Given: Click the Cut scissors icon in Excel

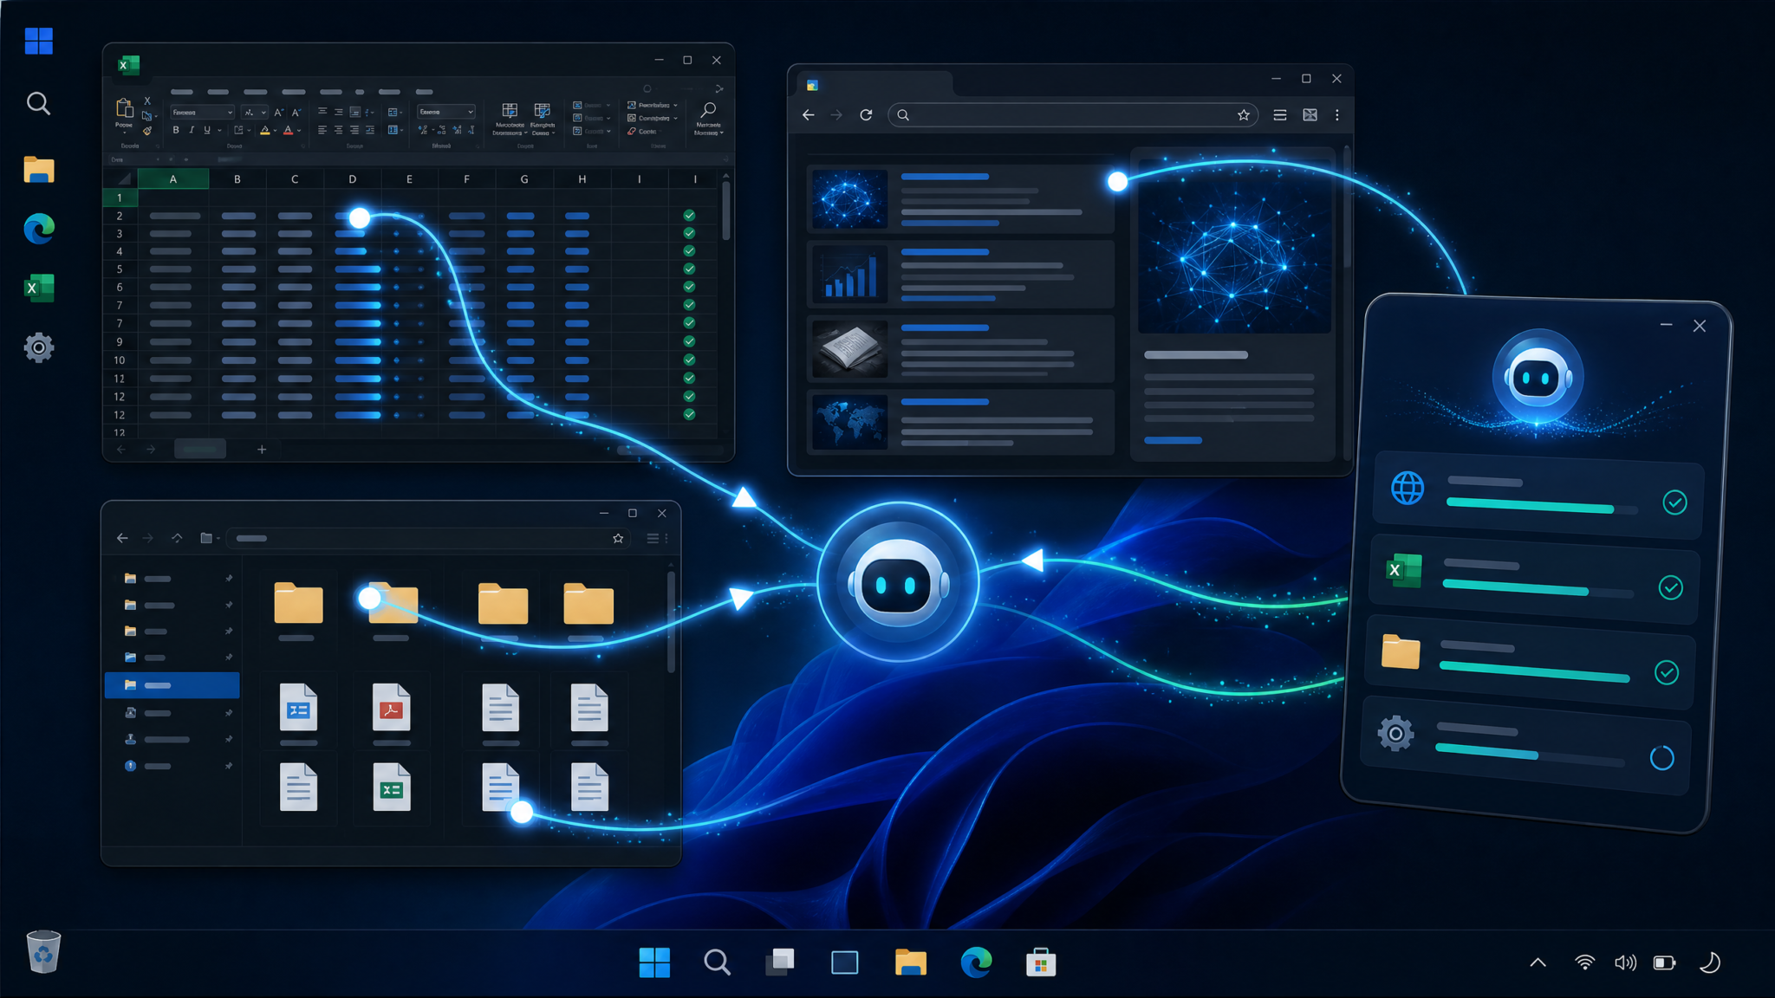Looking at the screenshot, I should point(147,100).
